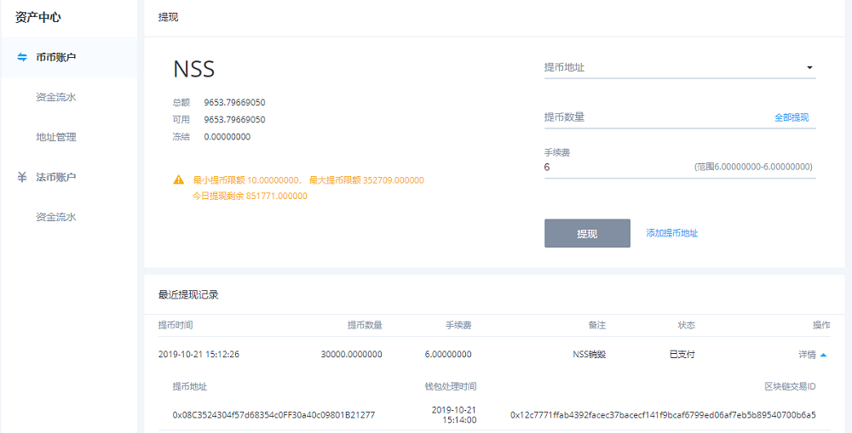Open 资金流水 under 法币账户

56,217
